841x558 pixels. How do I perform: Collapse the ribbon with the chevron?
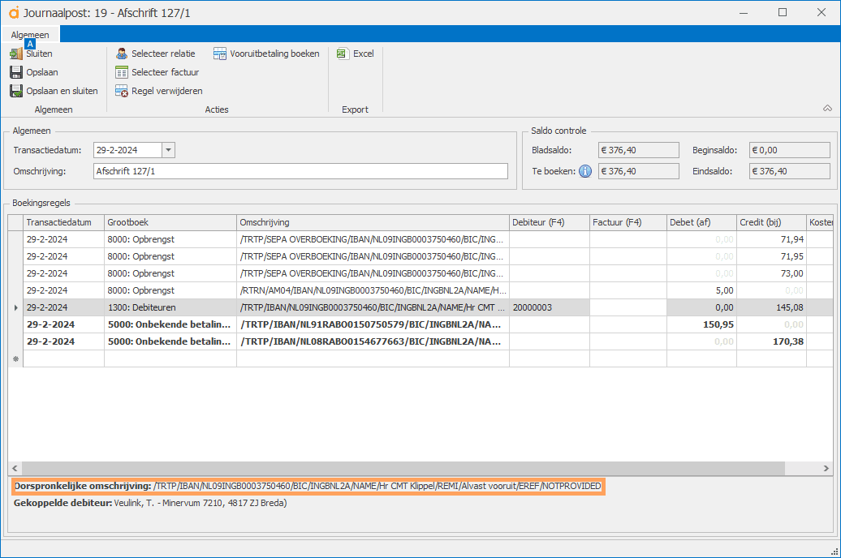click(827, 109)
